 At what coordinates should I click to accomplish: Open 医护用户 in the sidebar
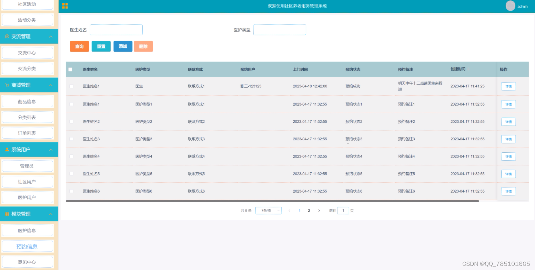click(28, 197)
